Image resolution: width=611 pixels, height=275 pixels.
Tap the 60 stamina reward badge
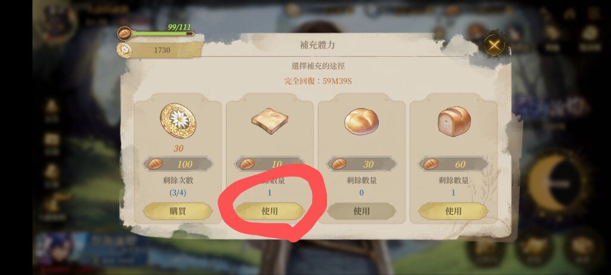click(x=453, y=164)
